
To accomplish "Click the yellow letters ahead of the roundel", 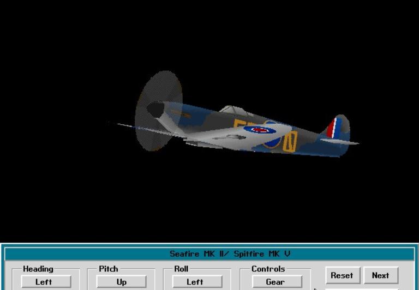I will pyautogui.click(x=240, y=124).
